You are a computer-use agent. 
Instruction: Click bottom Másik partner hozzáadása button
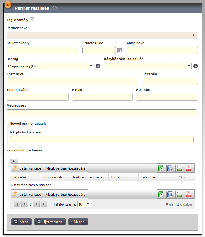pos(65,194)
